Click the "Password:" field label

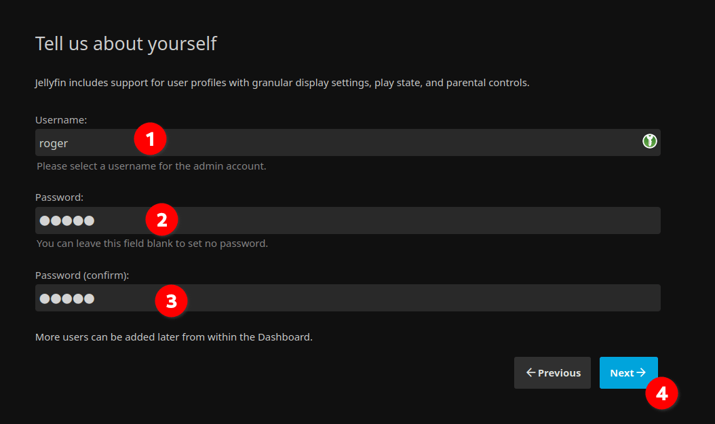coord(59,197)
